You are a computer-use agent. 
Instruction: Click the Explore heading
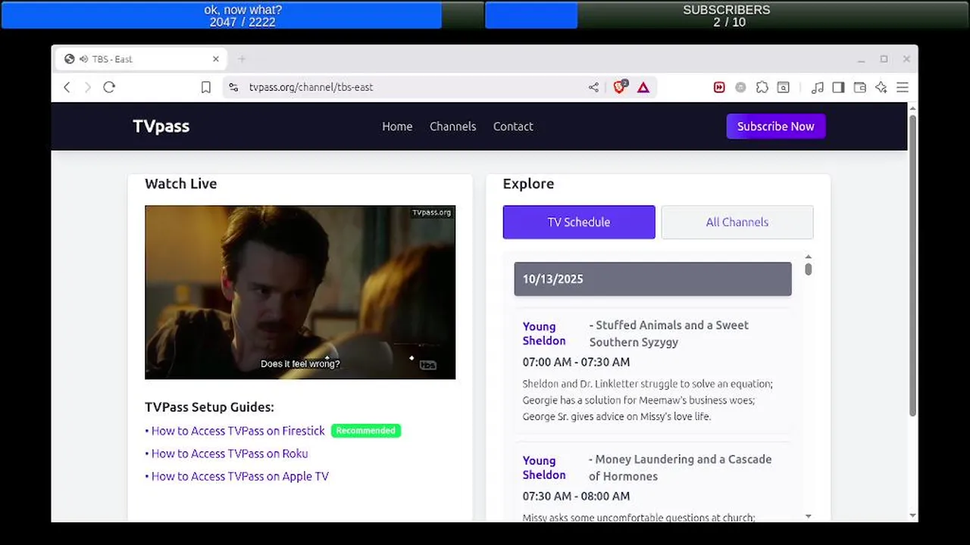coord(528,184)
